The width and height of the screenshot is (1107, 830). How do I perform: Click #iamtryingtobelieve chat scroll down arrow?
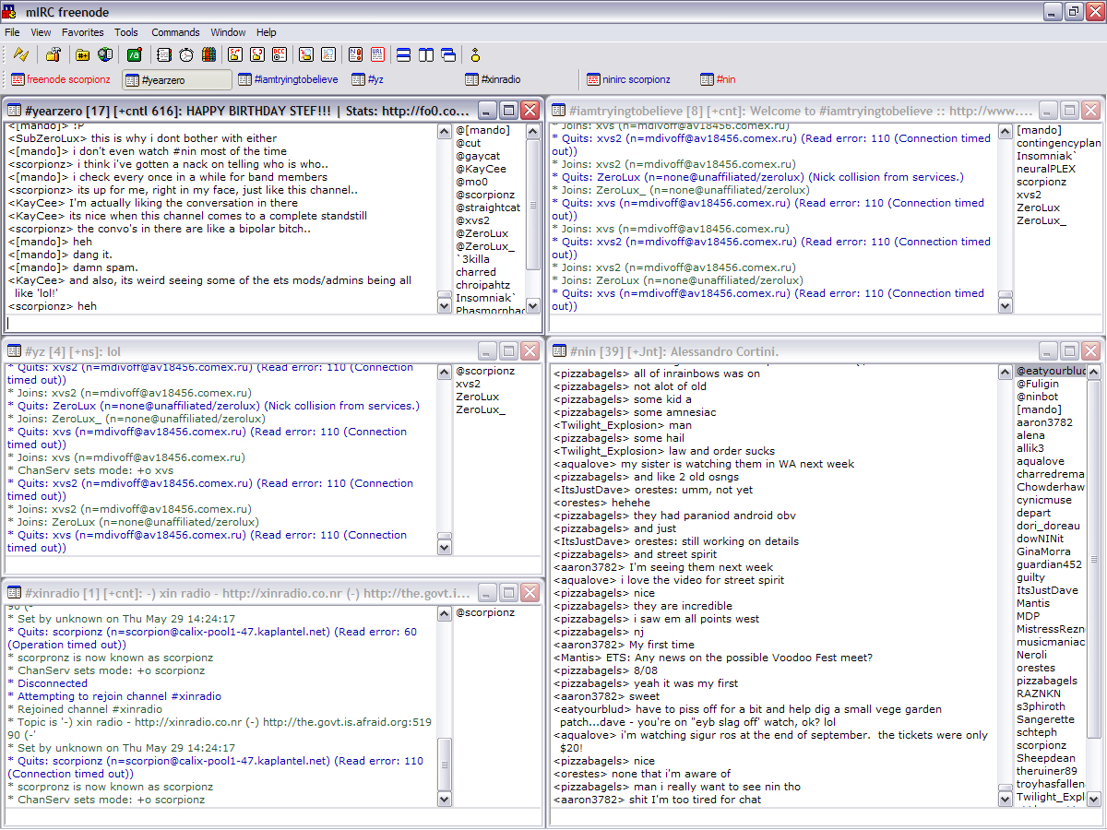[1006, 307]
